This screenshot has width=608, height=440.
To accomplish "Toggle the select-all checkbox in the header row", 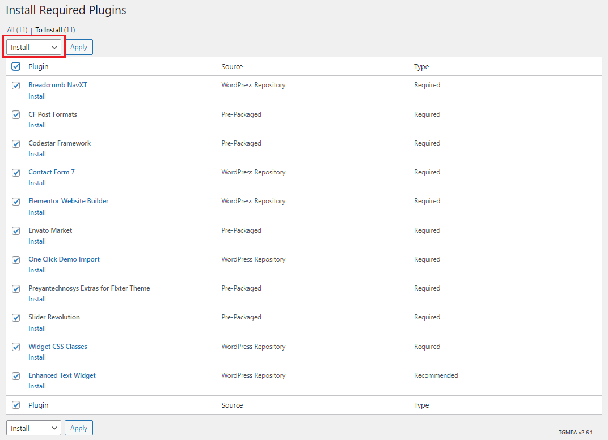I will coord(16,67).
